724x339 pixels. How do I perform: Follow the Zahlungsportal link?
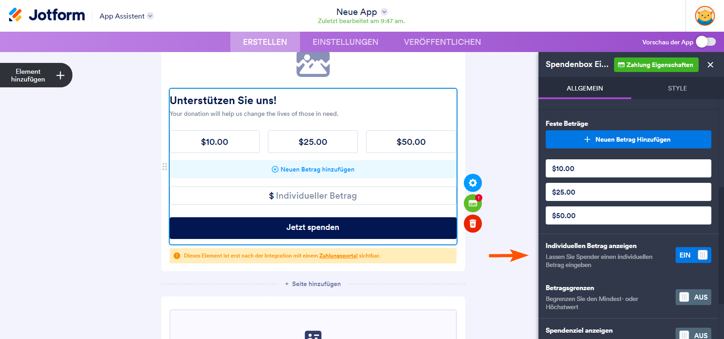coord(338,256)
